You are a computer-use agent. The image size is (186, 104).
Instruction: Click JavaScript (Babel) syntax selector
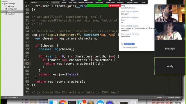pos(174,98)
